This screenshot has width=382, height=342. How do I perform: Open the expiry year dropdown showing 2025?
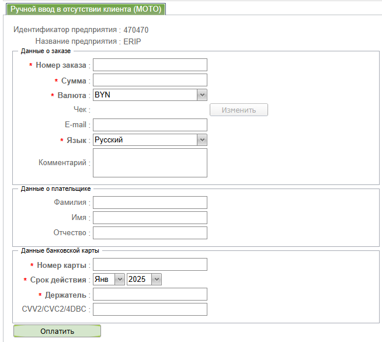(x=144, y=280)
